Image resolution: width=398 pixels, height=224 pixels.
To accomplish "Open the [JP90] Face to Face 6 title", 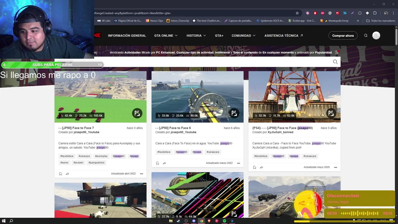I will click(173, 128).
